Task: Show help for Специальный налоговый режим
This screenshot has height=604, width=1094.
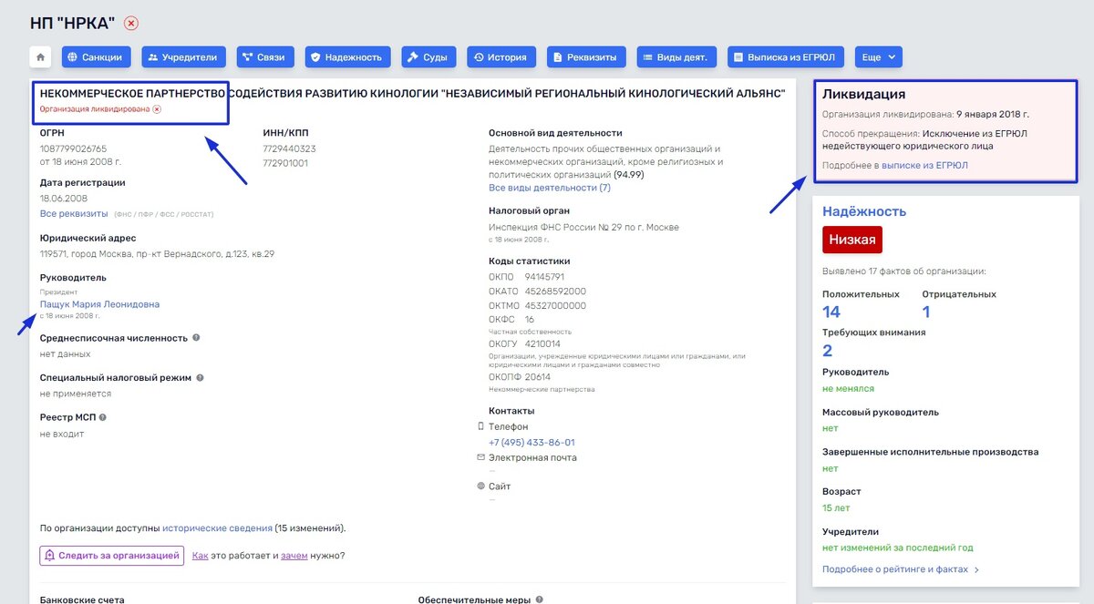Action: [201, 377]
